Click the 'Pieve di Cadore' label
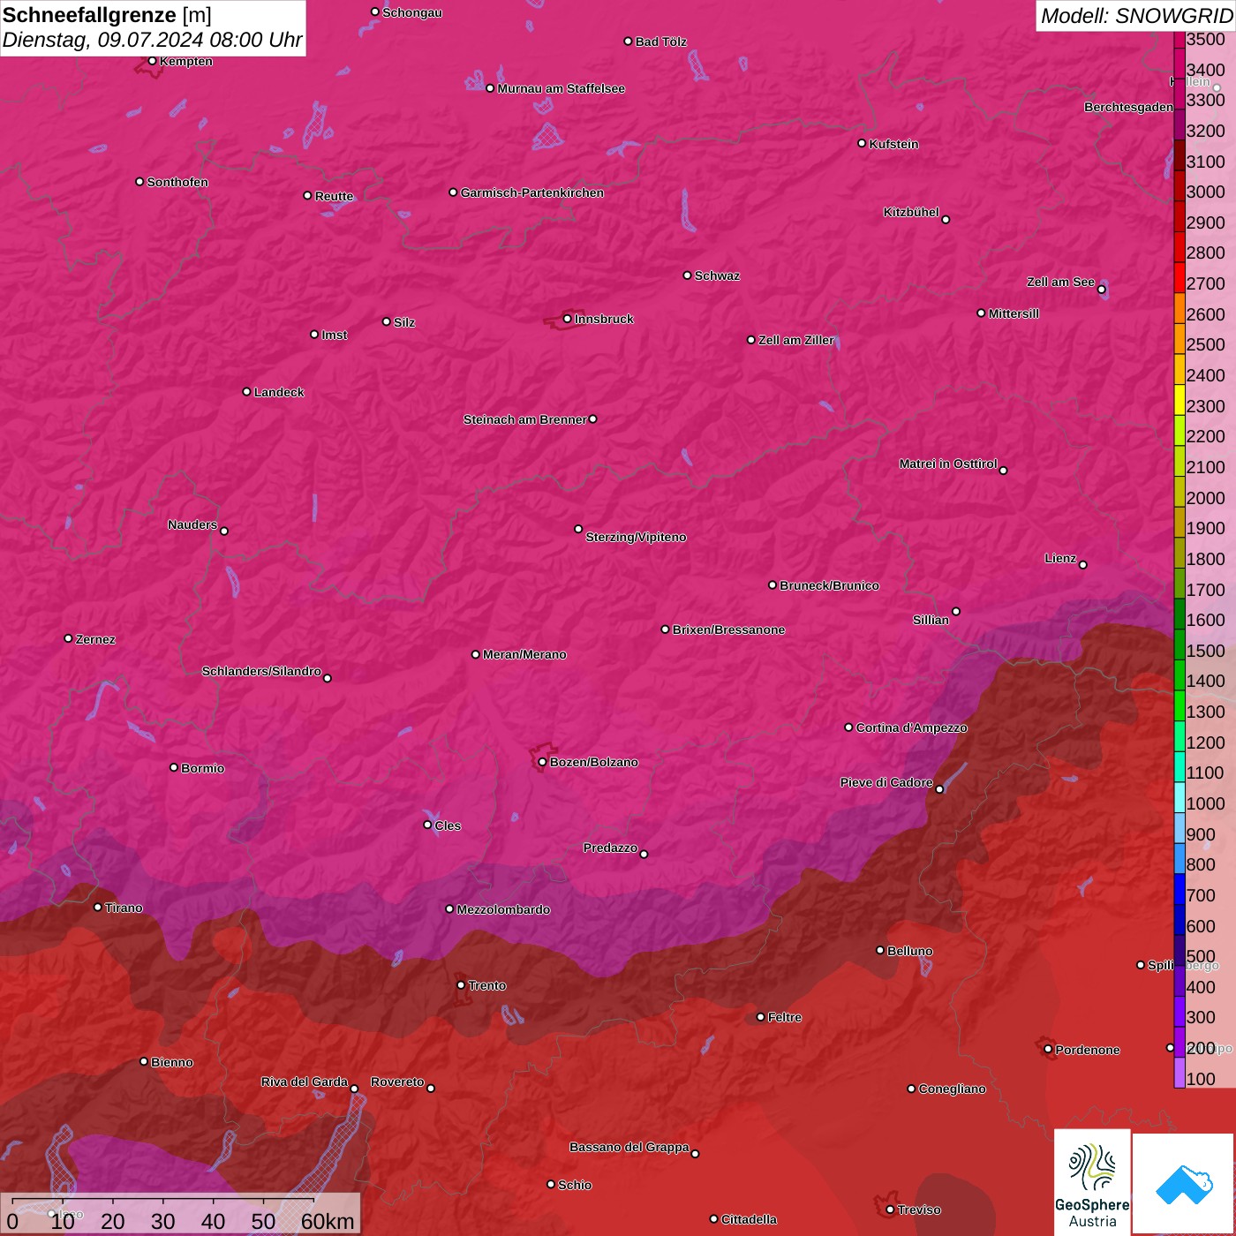Screen dimensions: 1236x1236 (886, 782)
